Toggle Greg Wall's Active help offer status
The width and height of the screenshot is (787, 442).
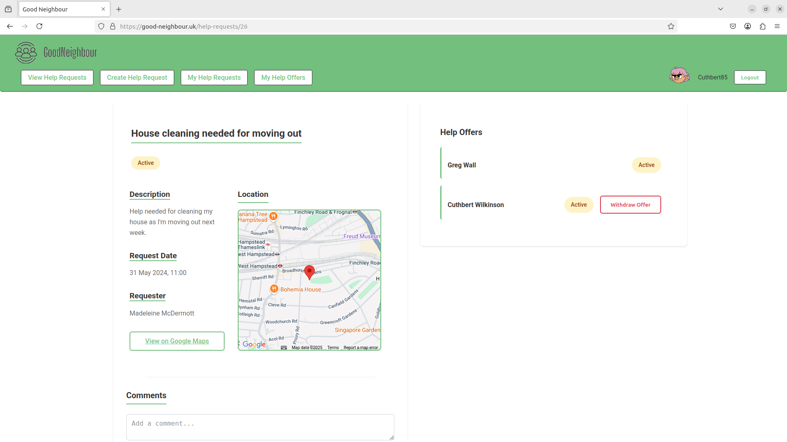pos(646,165)
